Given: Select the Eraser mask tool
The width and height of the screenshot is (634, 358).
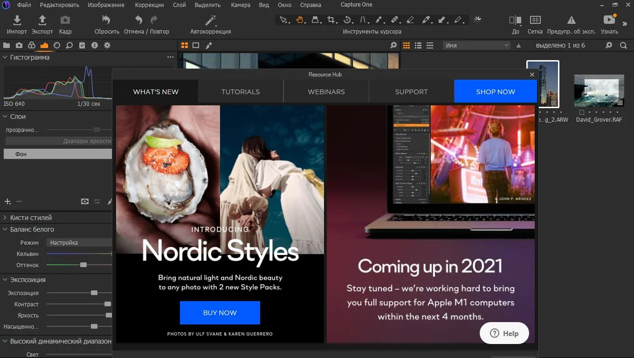Looking at the screenshot, I should pyautogui.click(x=410, y=20).
